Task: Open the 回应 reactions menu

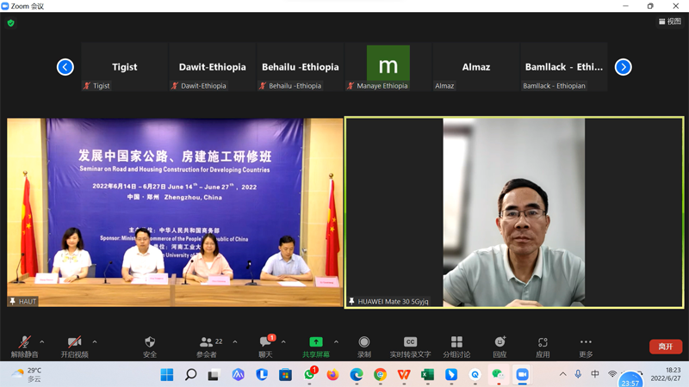Action: coord(500,346)
